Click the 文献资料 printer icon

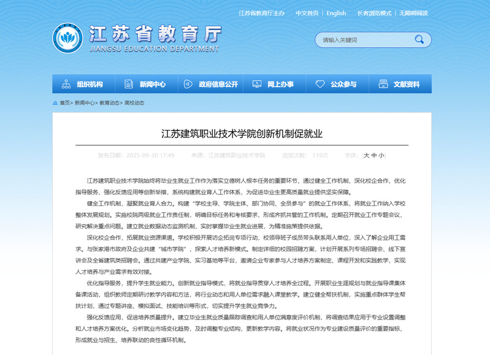tap(382, 84)
